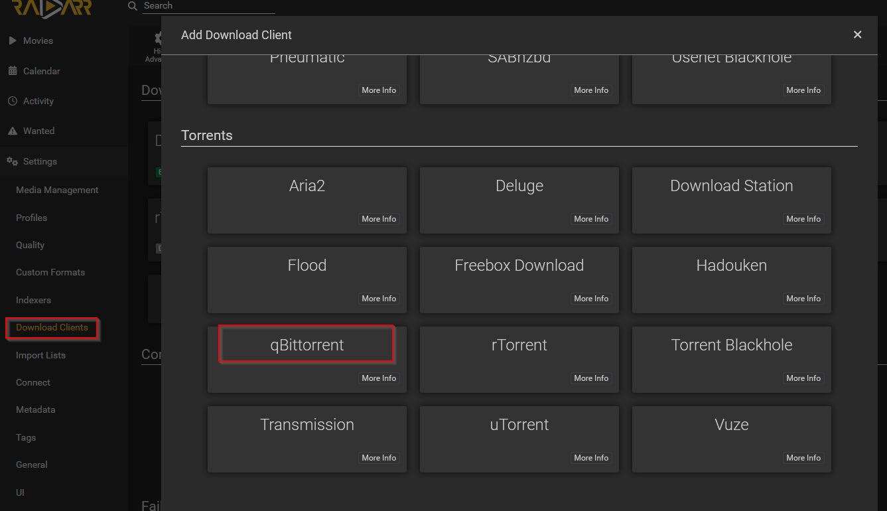The image size is (887, 511).
Task: Open Import Lists settings
Action: click(x=40, y=355)
